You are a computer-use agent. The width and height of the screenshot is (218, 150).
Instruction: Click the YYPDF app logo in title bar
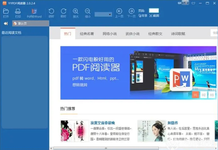click(x=5, y=3)
